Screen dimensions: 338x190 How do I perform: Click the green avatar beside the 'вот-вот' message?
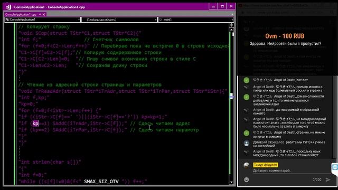(247, 80)
